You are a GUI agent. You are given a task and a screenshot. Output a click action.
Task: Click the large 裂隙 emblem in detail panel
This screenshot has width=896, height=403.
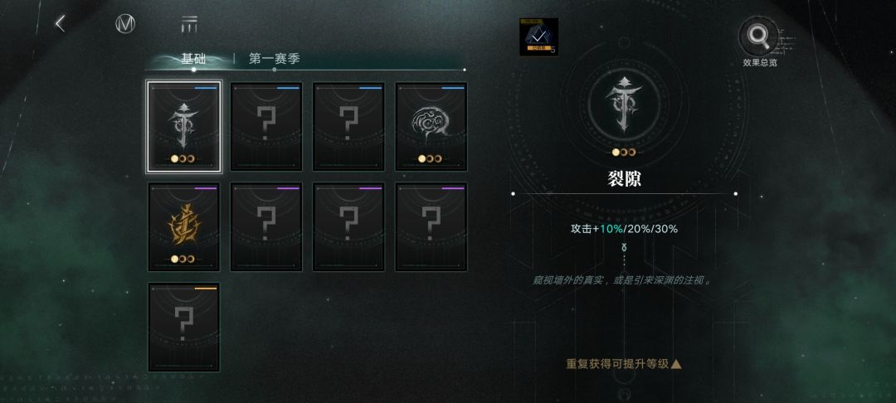pos(623,105)
